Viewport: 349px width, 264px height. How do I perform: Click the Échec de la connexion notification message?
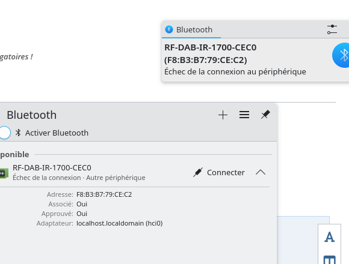(x=235, y=71)
